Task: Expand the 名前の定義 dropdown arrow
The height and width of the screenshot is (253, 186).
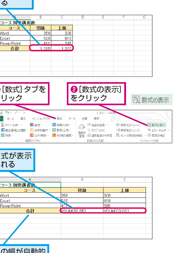Action: (x=107, y=125)
